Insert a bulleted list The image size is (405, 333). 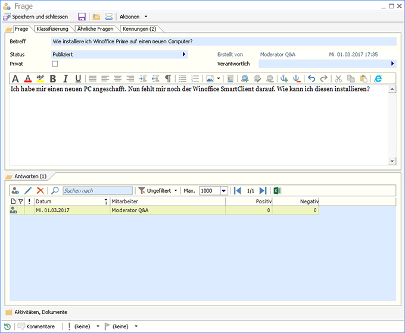[x=182, y=78]
